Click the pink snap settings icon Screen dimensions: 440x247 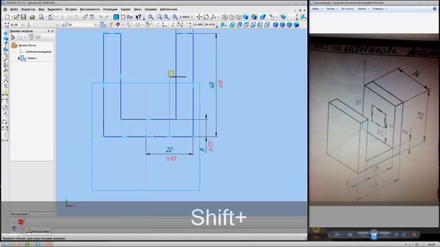(118, 25)
